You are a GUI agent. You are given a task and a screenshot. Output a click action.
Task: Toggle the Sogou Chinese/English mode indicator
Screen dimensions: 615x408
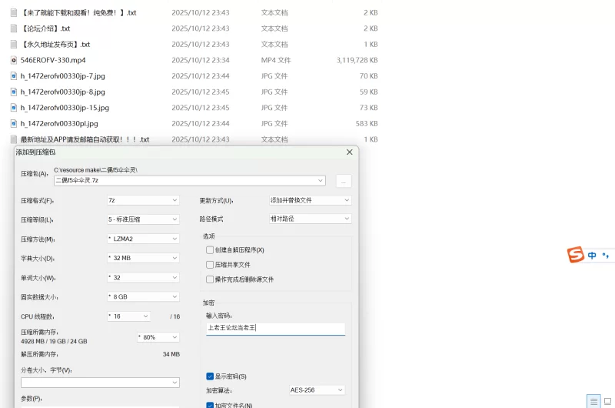(592, 256)
